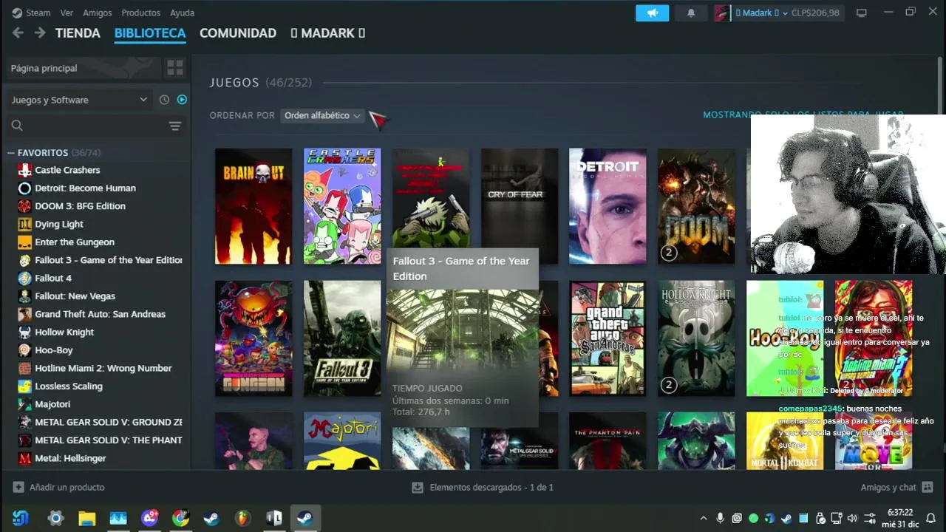Select the BIBLIOTECA tab

click(150, 33)
